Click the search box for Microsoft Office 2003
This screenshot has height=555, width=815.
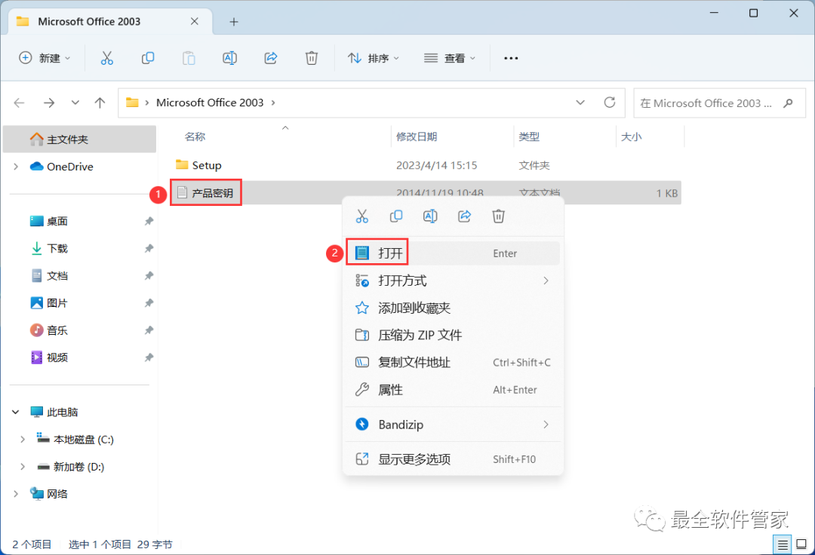(x=719, y=103)
